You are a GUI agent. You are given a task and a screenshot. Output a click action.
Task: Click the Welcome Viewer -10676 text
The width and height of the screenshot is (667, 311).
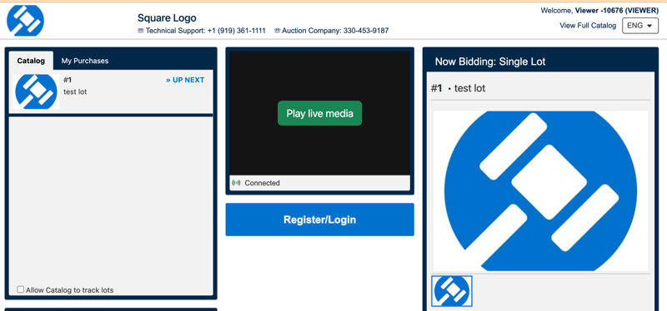(599, 11)
